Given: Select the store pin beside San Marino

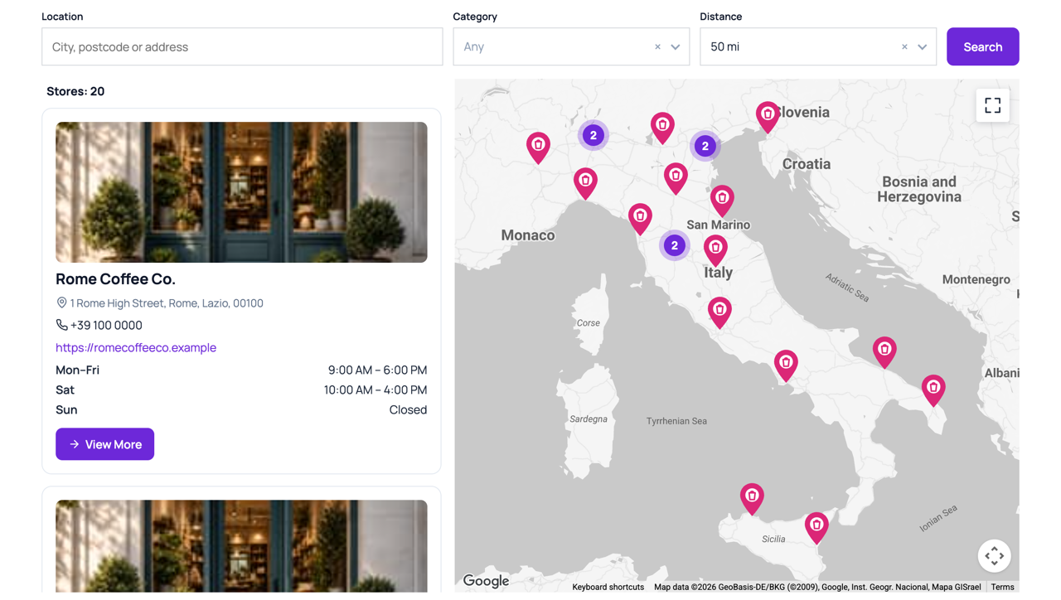Looking at the screenshot, I should 722,201.
